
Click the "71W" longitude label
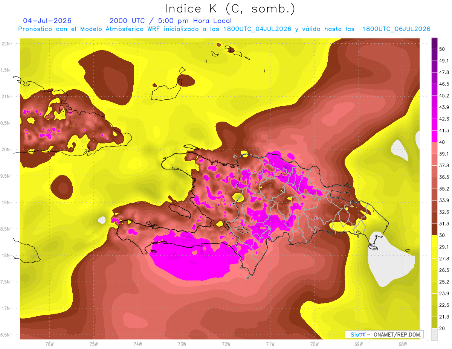pyautogui.click(x=270, y=344)
